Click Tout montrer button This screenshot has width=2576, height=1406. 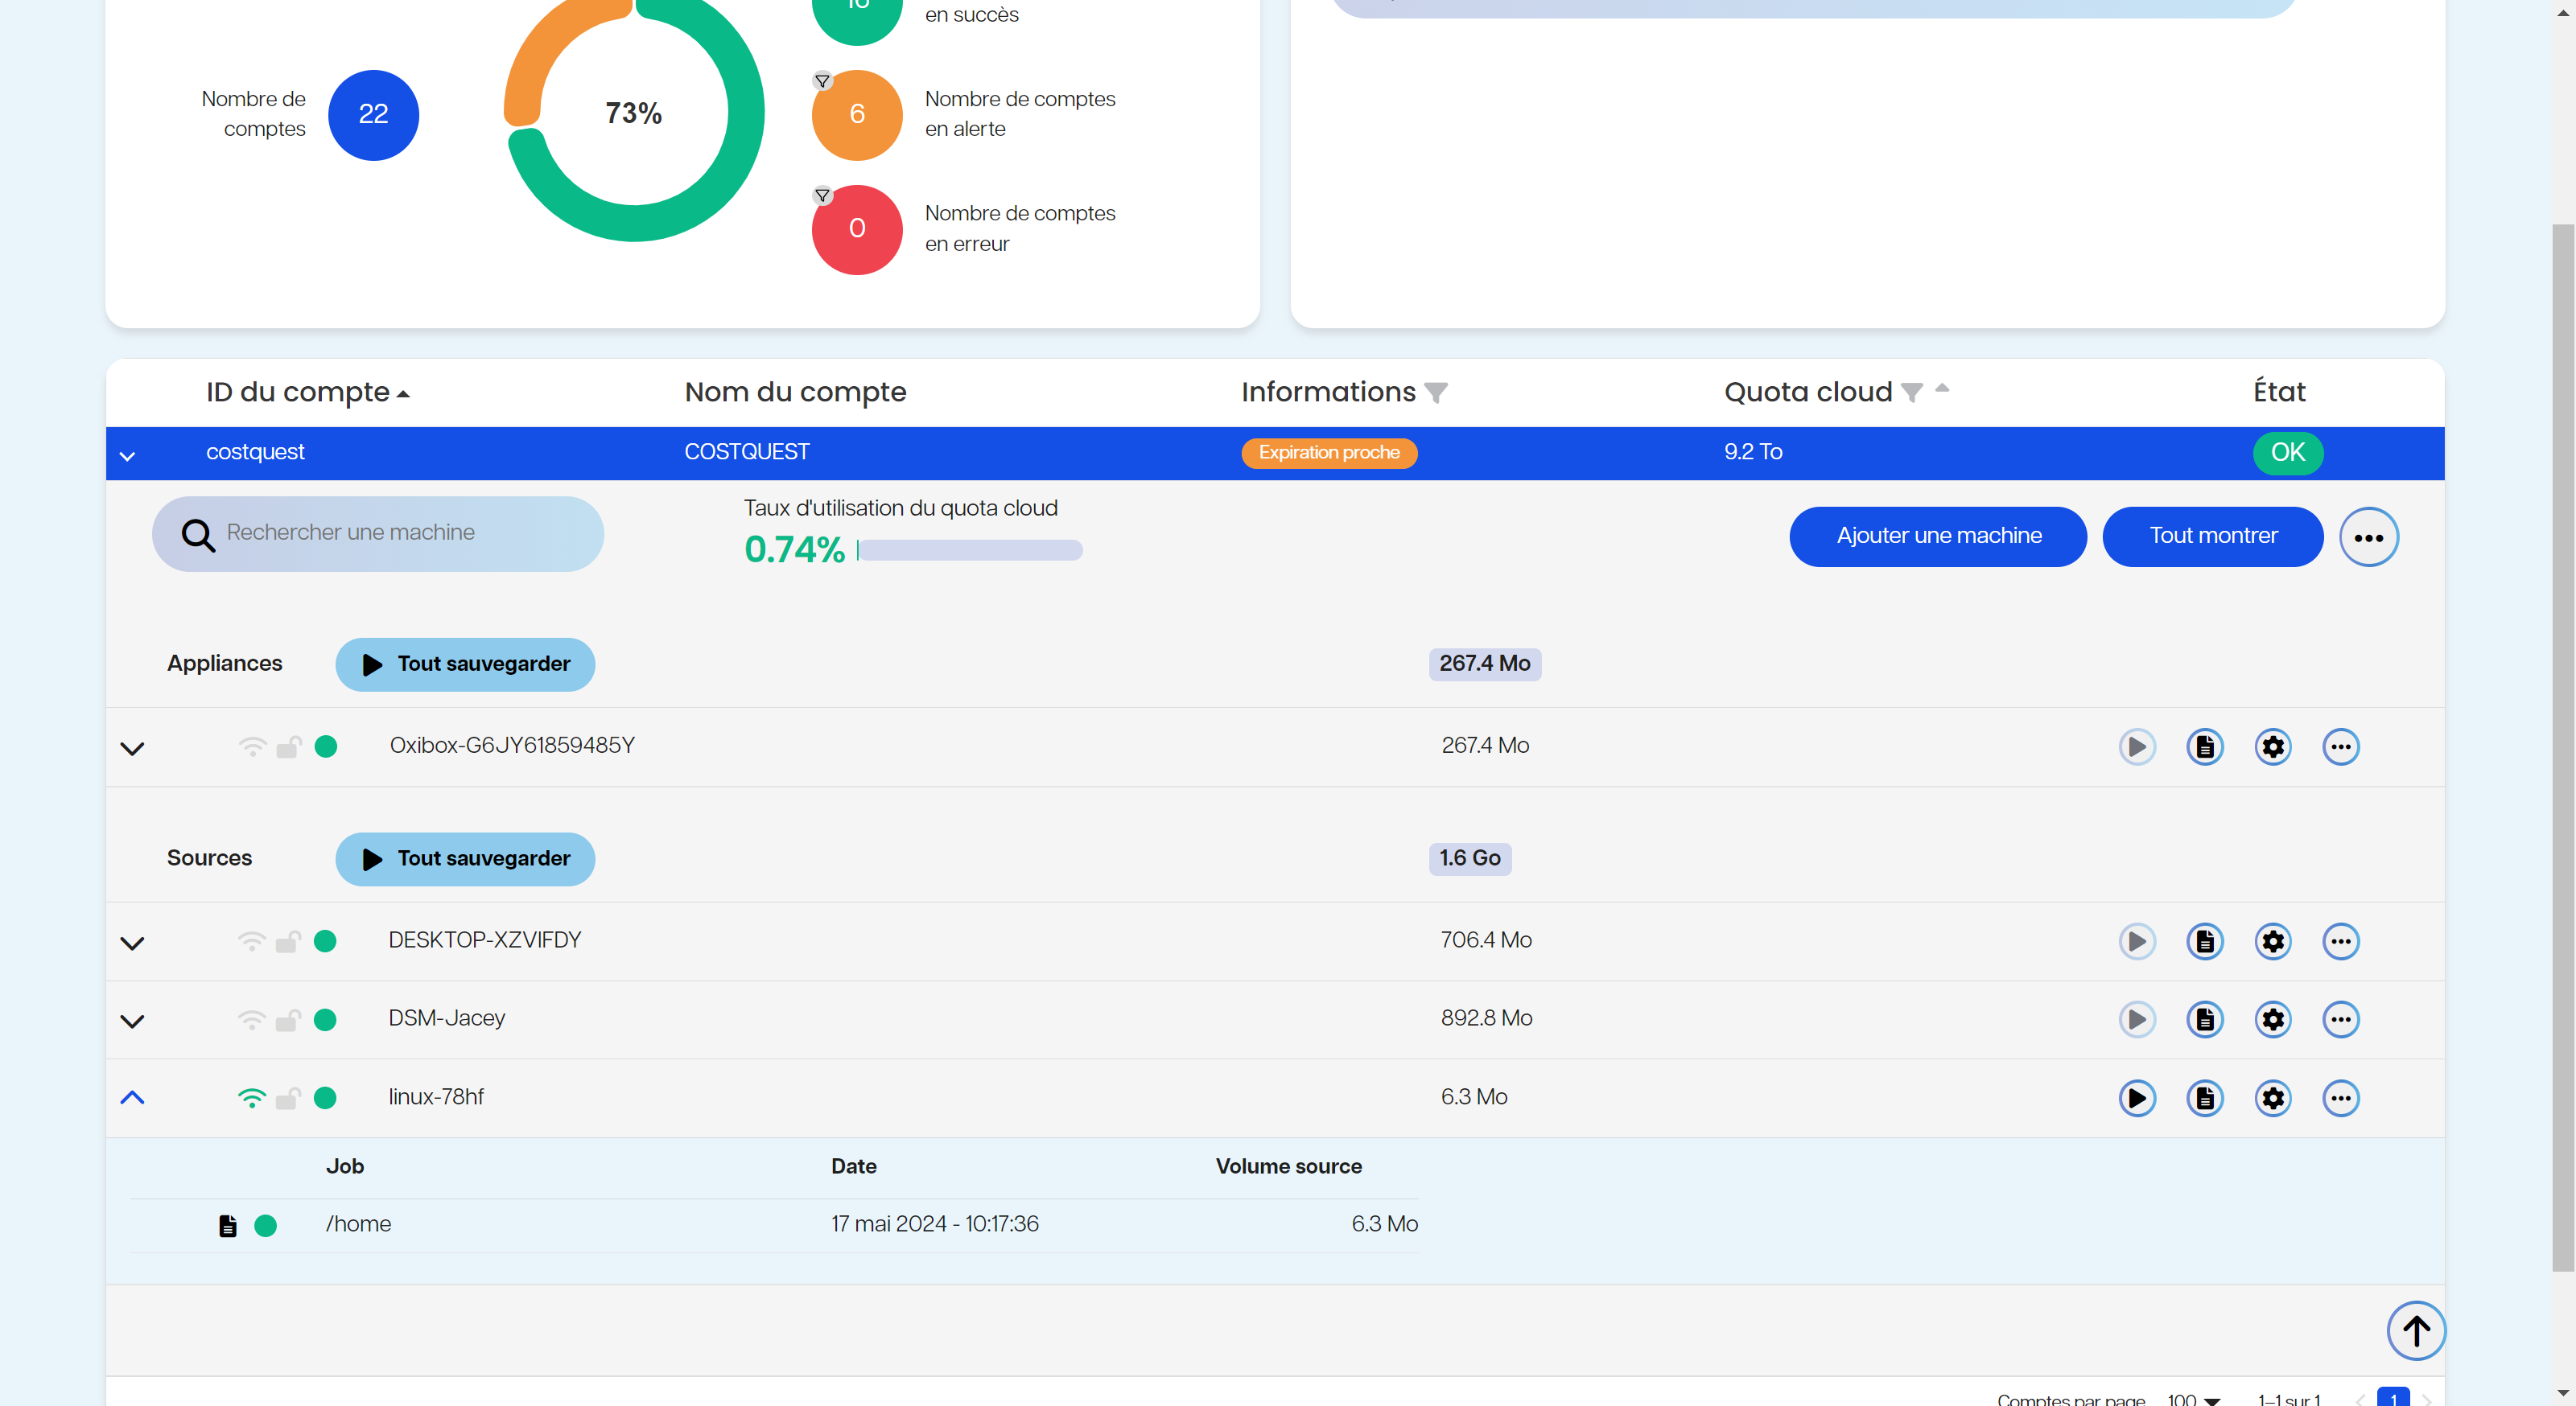[2213, 536]
